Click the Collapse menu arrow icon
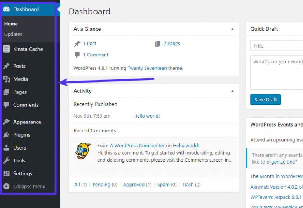The height and width of the screenshot is (208, 303). (6, 186)
